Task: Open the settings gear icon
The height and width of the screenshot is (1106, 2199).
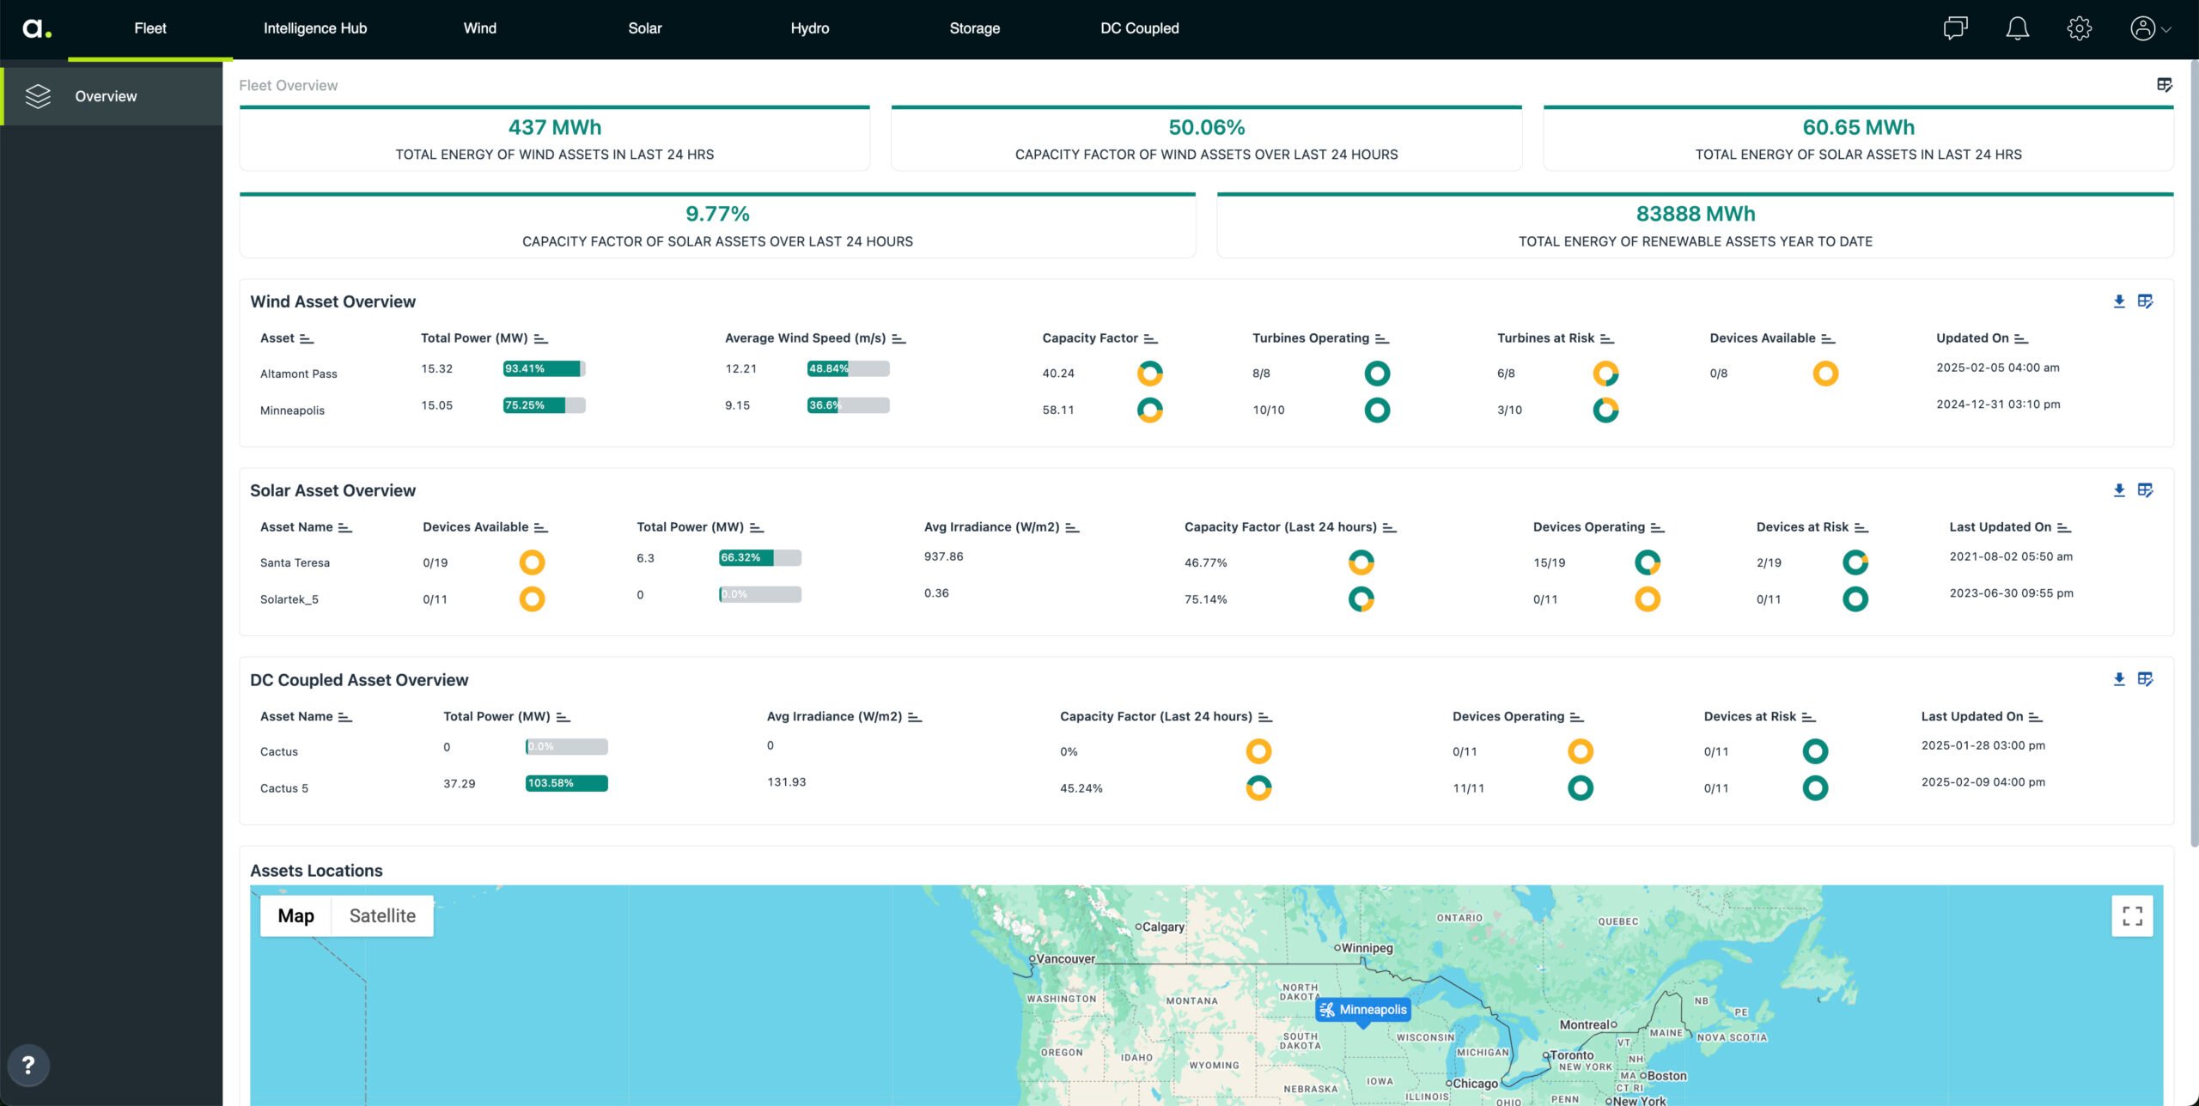Action: tap(2079, 28)
